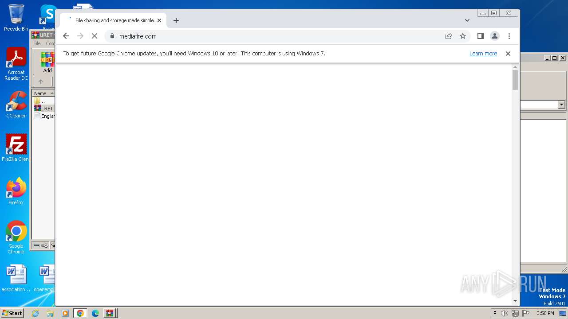Open the Learn more link
This screenshot has width=568, height=319.
483,54
